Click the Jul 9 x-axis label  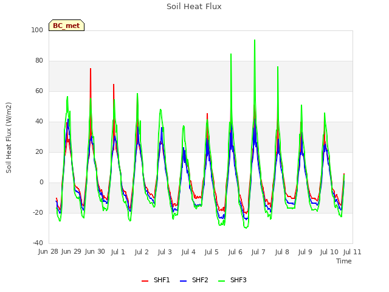(x=305, y=252)
